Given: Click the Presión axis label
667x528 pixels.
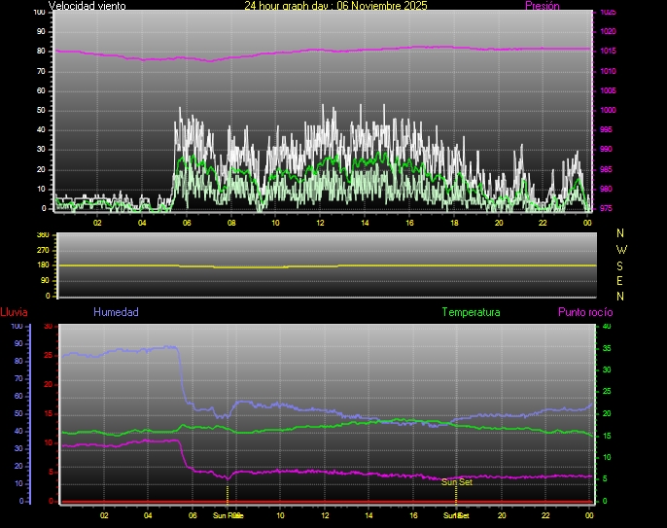Looking at the screenshot, I should click(x=542, y=6).
